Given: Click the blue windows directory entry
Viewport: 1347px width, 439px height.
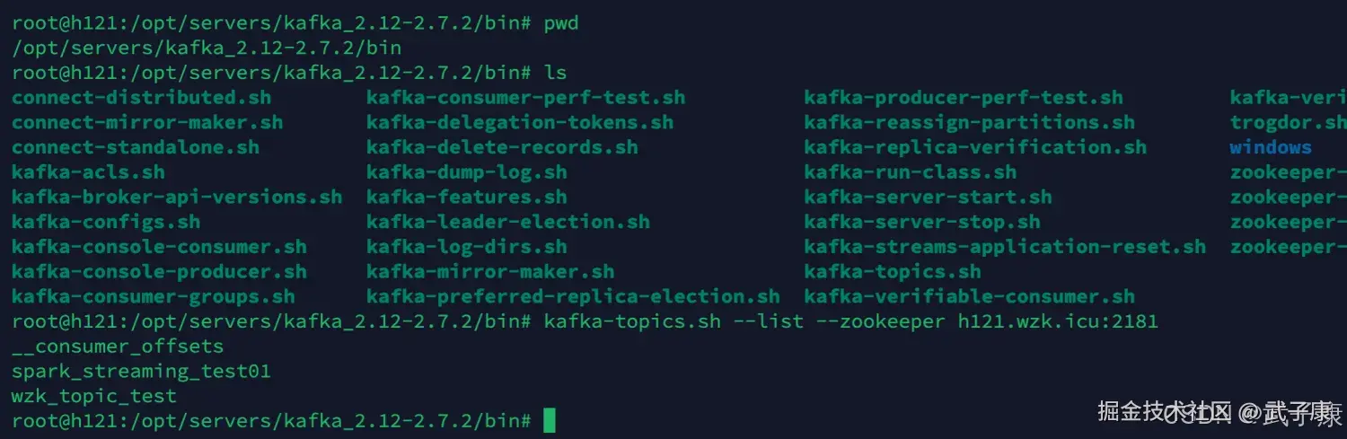Looking at the screenshot, I should [1270, 147].
